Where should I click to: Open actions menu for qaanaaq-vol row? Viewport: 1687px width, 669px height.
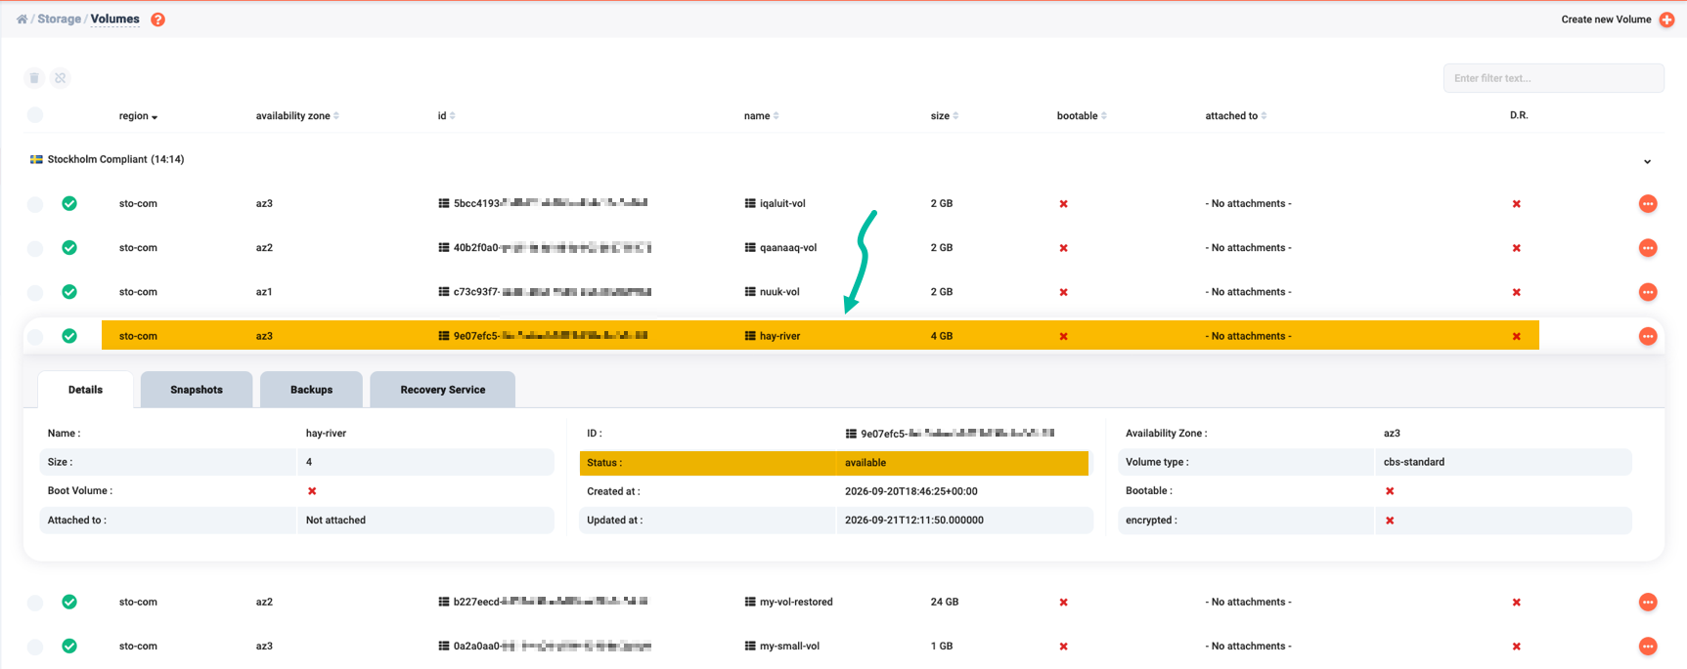pyautogui.click(x=1648, y=248)
